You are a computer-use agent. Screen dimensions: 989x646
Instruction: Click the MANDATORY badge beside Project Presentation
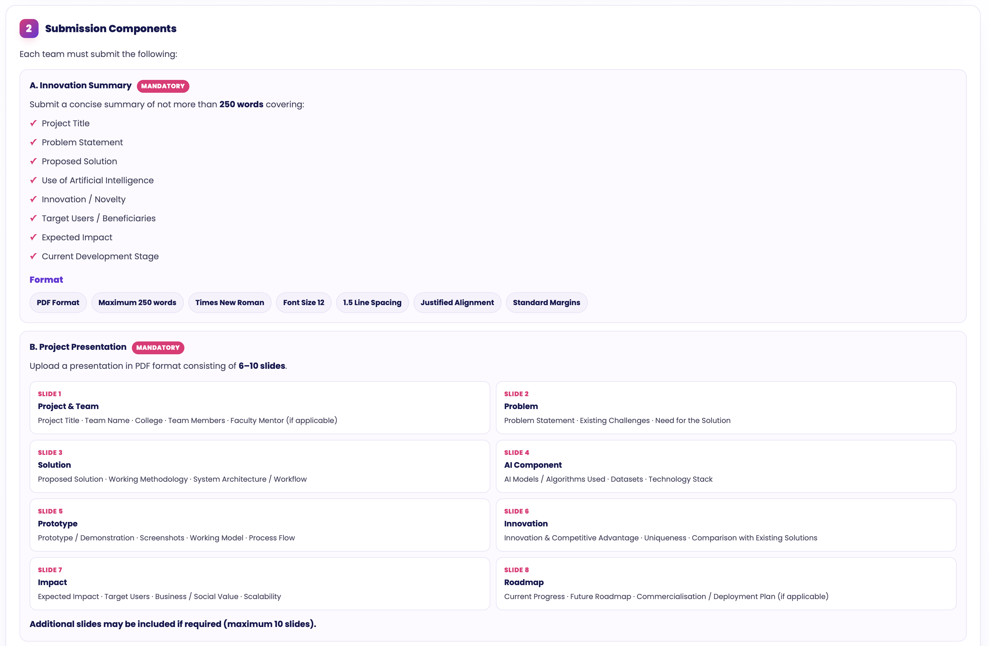click(x=158, y=348)
